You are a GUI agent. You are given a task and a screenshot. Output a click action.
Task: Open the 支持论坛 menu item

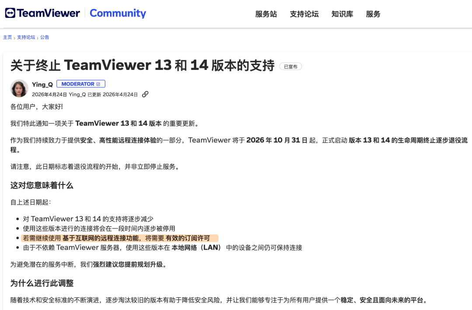304,14
